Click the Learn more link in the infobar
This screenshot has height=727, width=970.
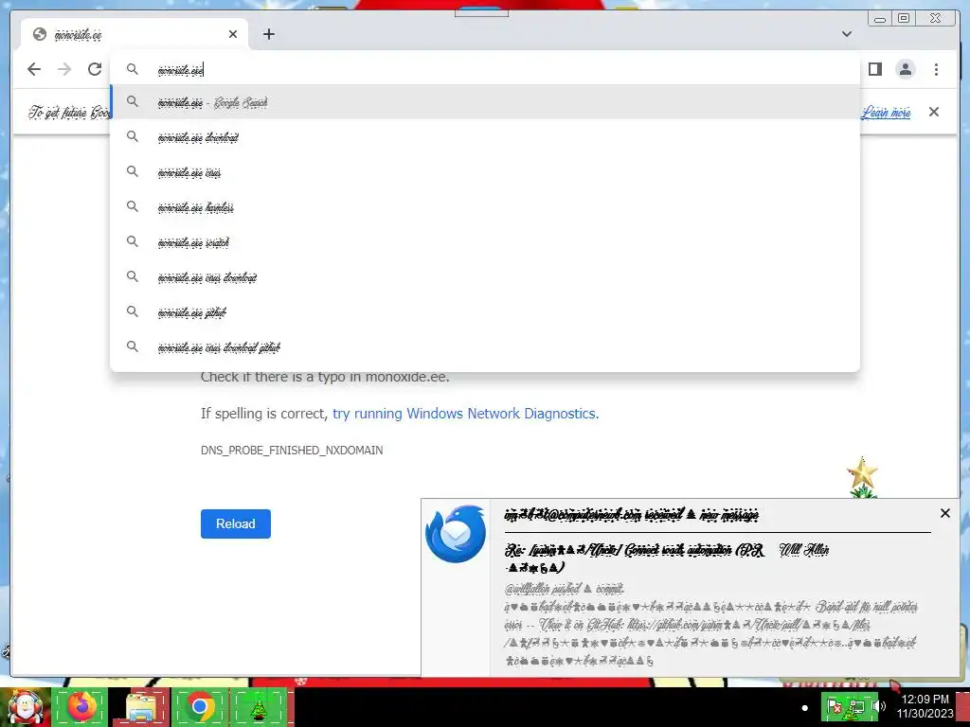(886, 112)
